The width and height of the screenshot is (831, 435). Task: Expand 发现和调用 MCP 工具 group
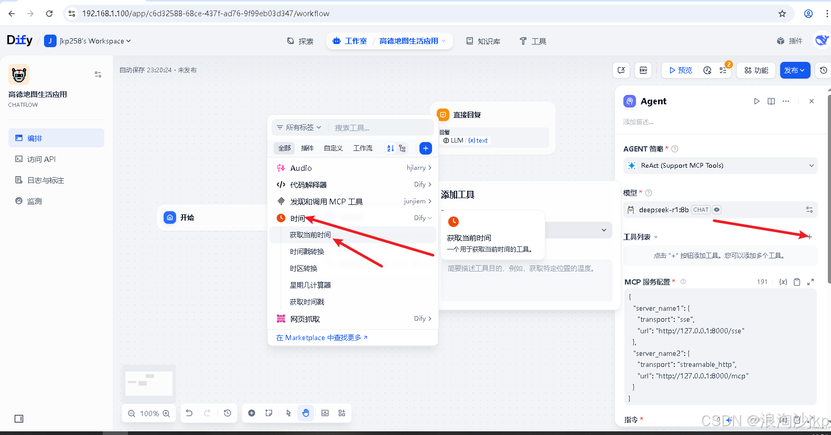[x=353, y=201]
